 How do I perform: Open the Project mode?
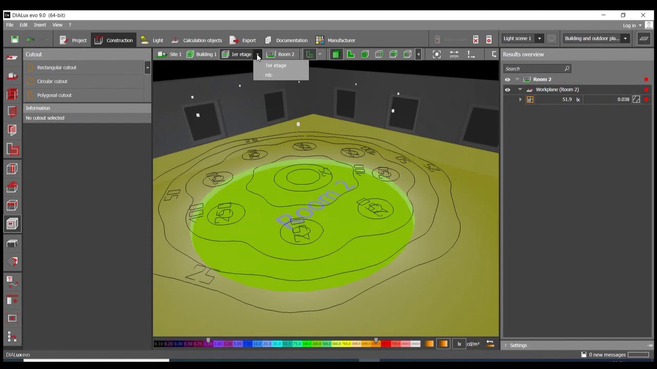73,40
